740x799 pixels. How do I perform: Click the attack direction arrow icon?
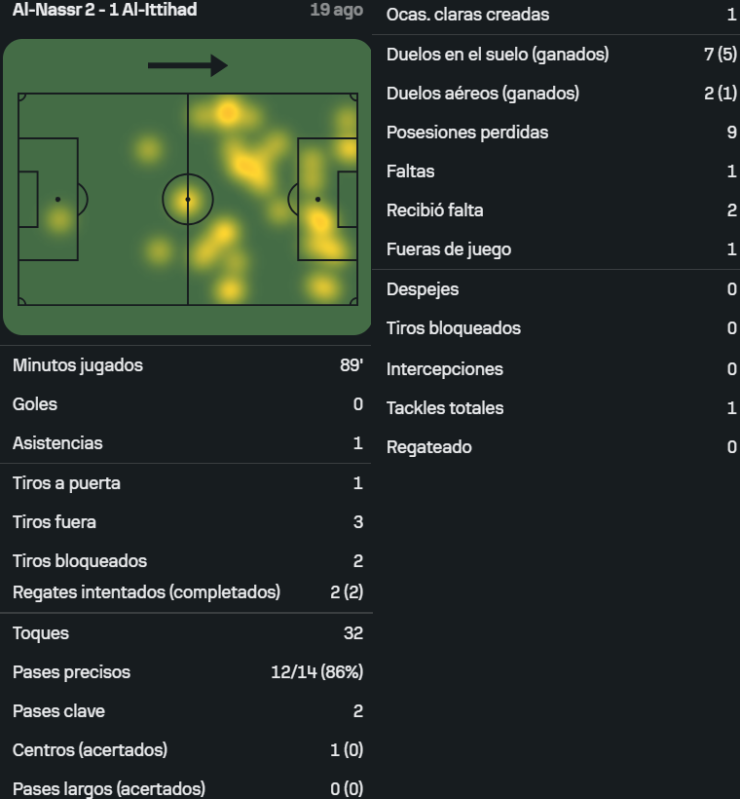pyautogui.click(x=187, y=65)
